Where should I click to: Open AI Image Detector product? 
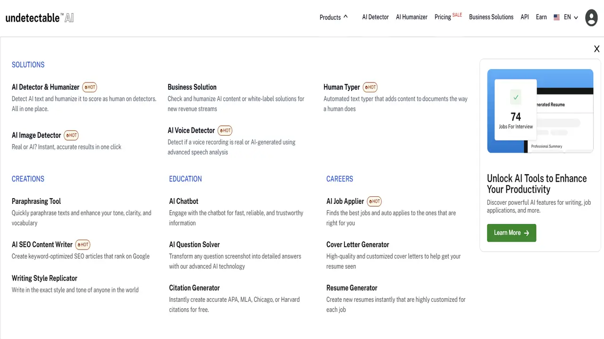pyautogui.click(x=36, y=135)
